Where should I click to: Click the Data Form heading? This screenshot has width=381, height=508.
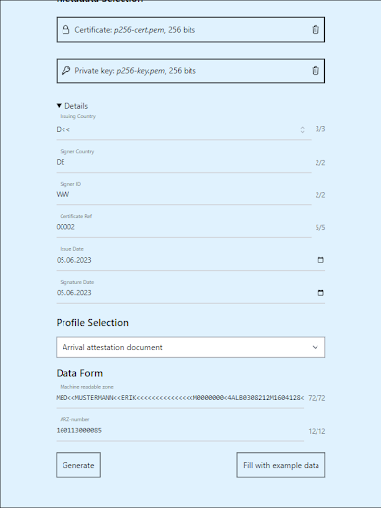[79, 373]
